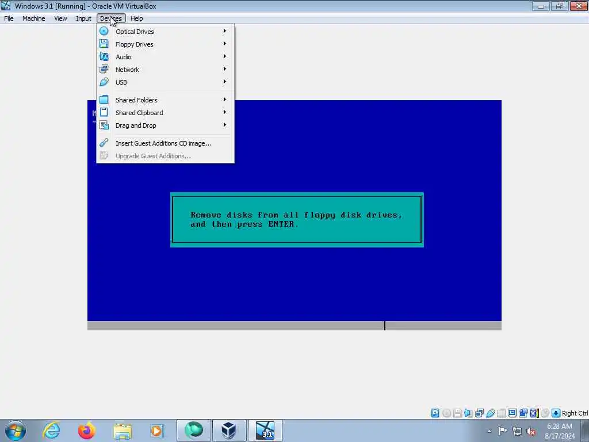
Task: Click the muted volume tray icon
Action: [x=531, y=432]
